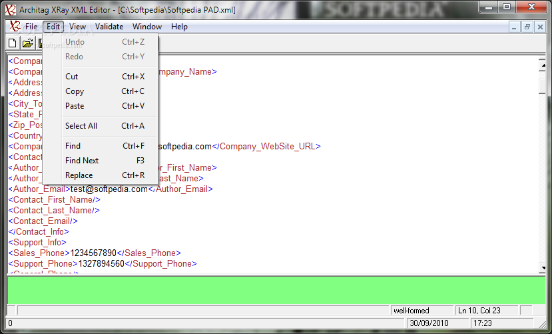Click the editor scrollbar down arrow
552x334 pixels.
[x=542, y=268]
